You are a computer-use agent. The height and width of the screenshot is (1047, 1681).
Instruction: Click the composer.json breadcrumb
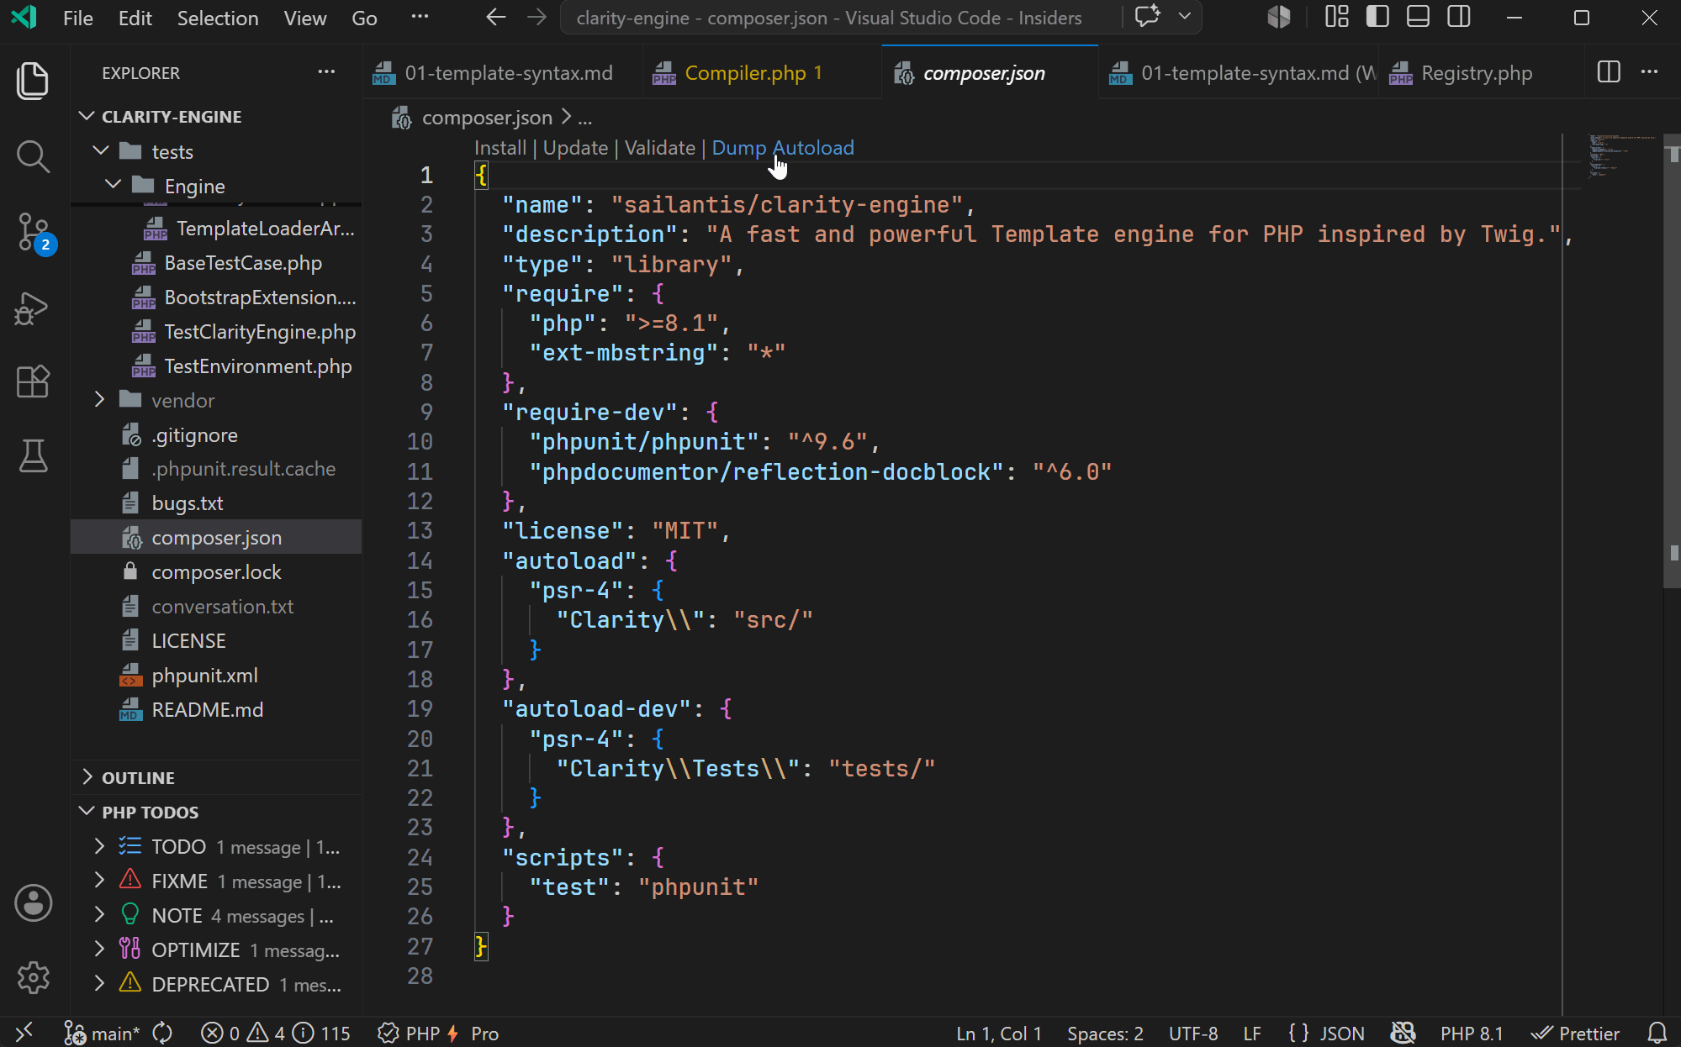(487, 118)
